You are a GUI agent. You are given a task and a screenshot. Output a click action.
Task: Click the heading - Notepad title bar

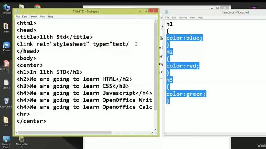tap(236, 12)
